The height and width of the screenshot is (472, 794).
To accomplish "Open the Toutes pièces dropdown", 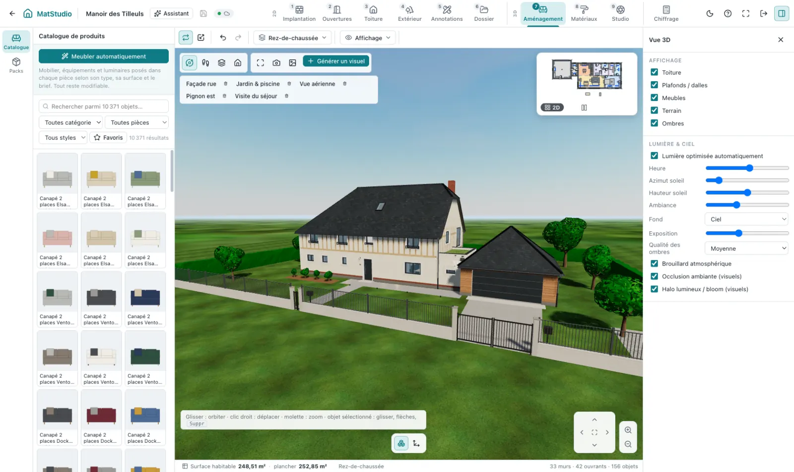I will coord(136,122).
